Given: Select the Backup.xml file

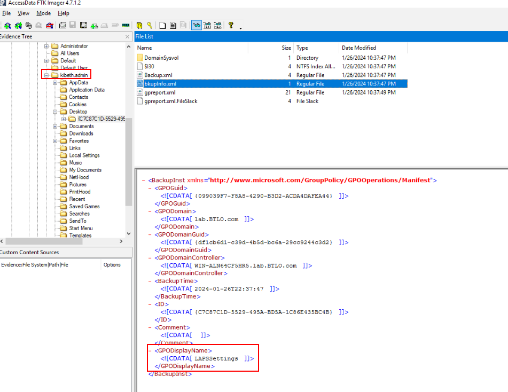Looking at the screenshot, I should pos(271,75).
